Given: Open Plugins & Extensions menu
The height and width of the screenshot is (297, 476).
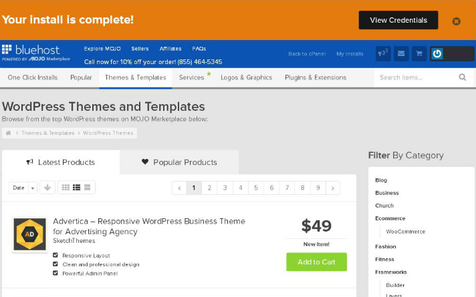Looking at the screenshot, I should pyautogui.click(x=316, y=77).
